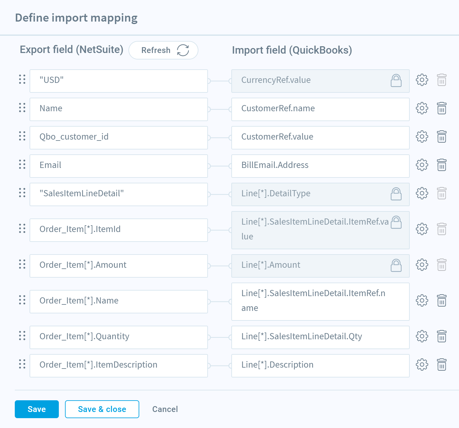The image size is (459, 428).
Task: Edit the Line[*].SalesItemLineDetail.ItemRef.name import field
Action: coord(320,302)
